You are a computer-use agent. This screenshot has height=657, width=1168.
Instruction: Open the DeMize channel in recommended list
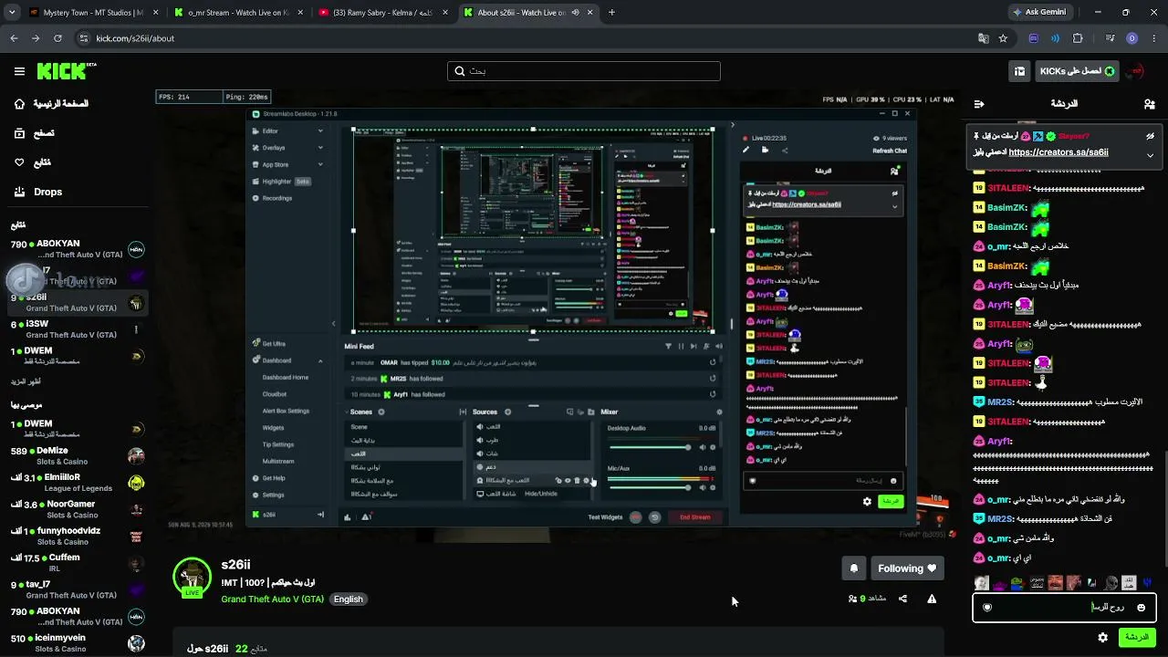(78, 456)
